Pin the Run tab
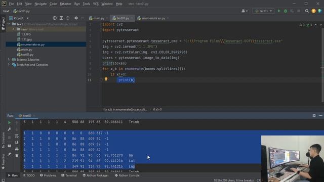Viewport: 324px width, 182px height. [x=9, y=154]
